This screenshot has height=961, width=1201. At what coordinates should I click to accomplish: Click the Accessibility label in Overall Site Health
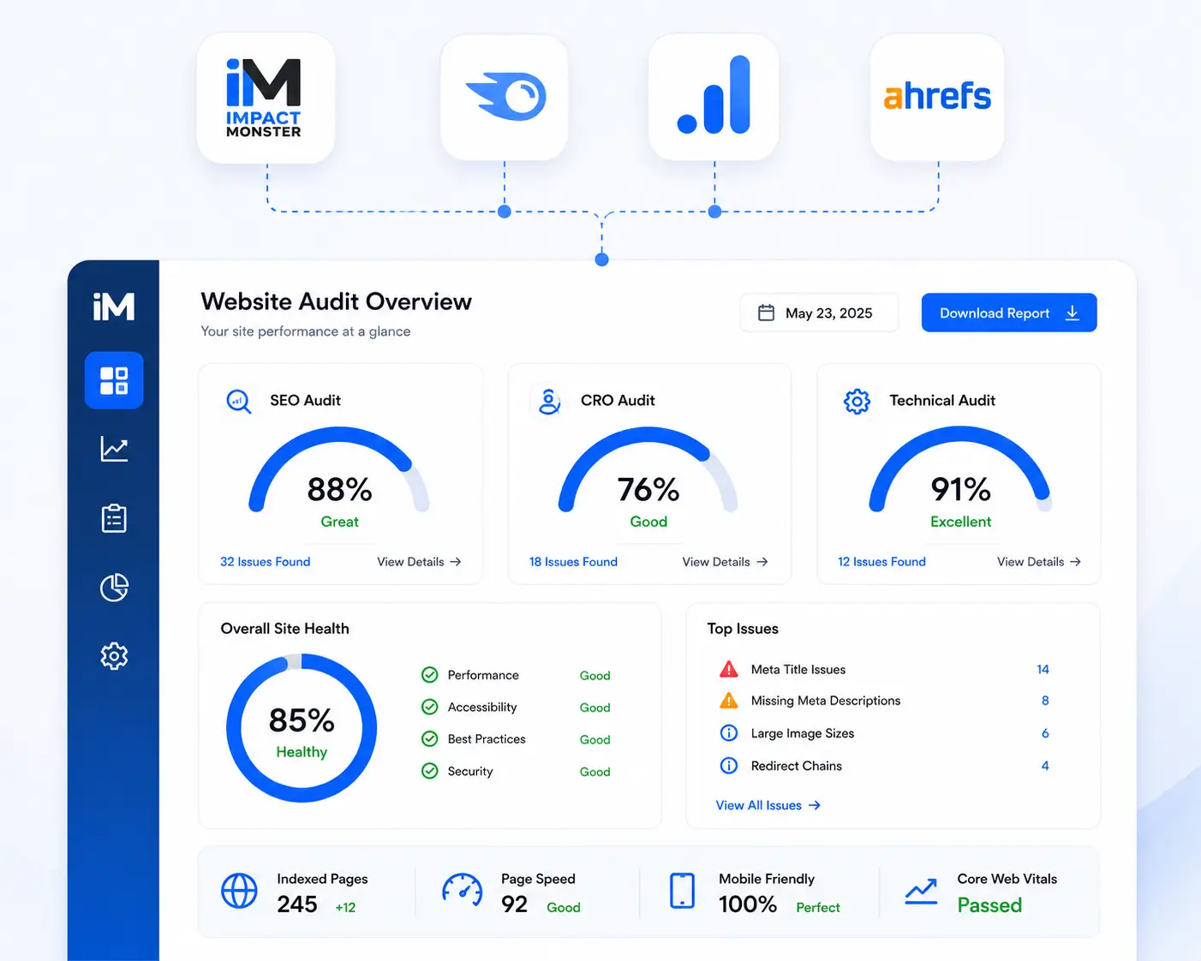(482, 707)
